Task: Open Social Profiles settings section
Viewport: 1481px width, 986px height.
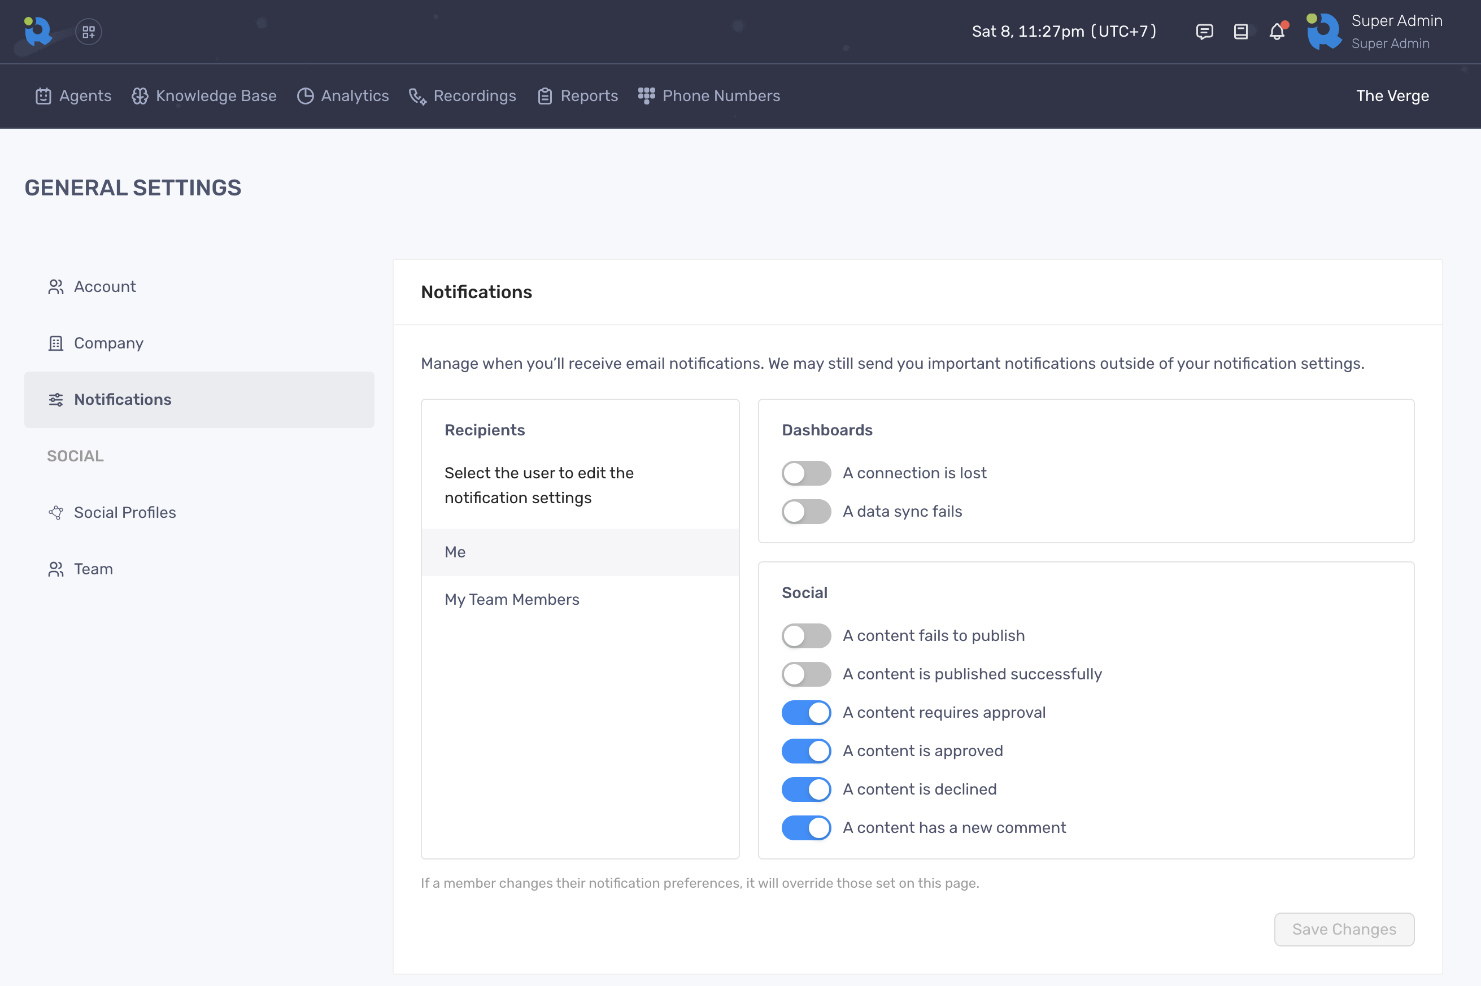Action: pyautogui.click(x=124, y=513)
